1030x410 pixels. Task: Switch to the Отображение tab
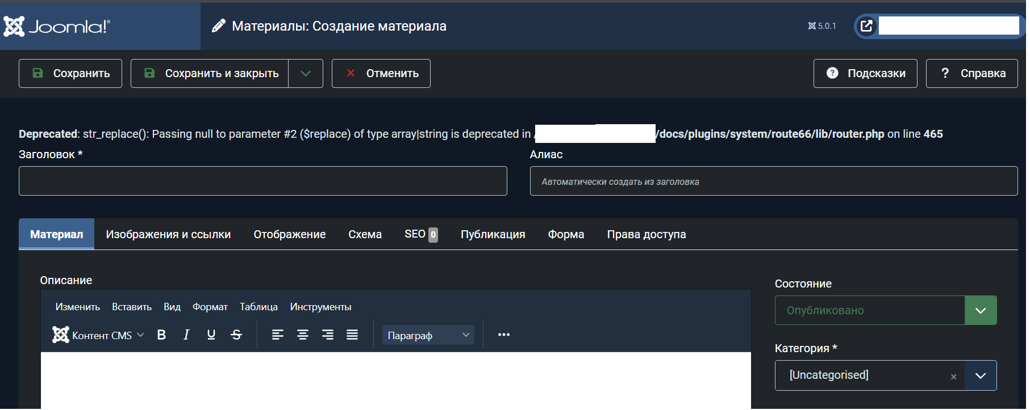tap(290, 234)
